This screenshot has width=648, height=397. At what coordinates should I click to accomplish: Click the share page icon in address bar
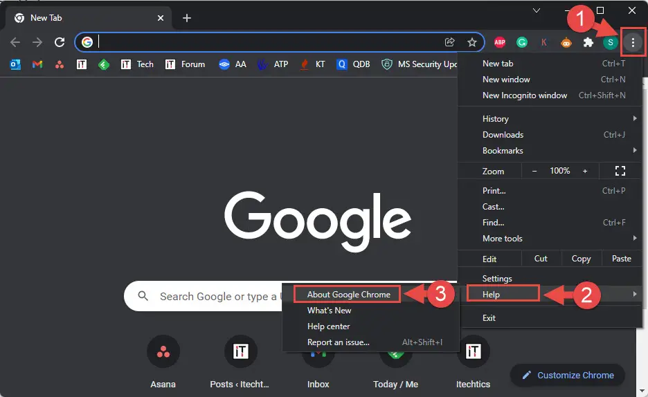[449, 42]
